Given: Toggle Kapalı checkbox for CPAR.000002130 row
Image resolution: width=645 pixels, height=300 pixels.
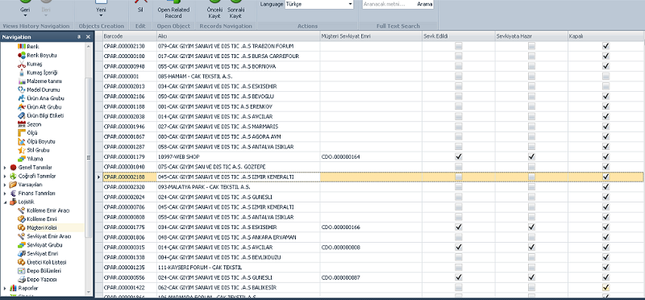Looking at the screenshot, I should pos(605,46).
